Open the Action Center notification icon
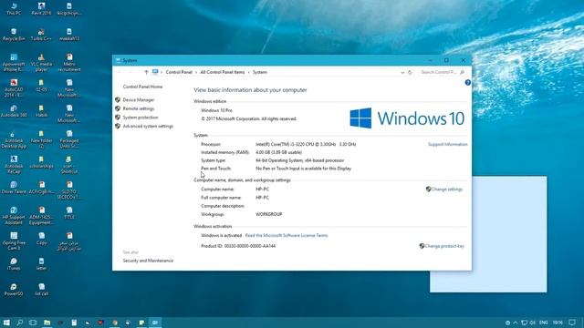 (x=572, y=323)
